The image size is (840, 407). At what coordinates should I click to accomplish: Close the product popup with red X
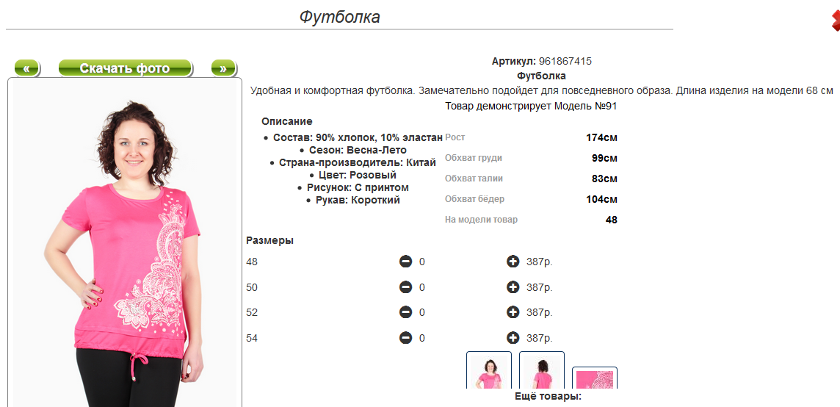coord(835,21)
